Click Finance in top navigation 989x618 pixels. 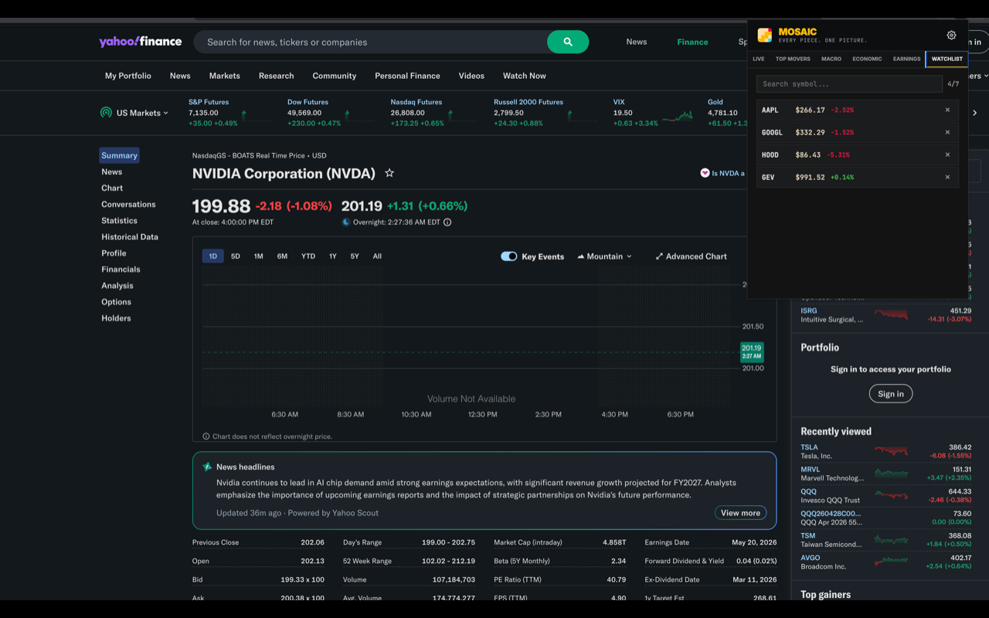(x=692, y=42)
